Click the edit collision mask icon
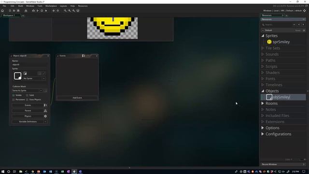309x174 pixels. point(45,90)
